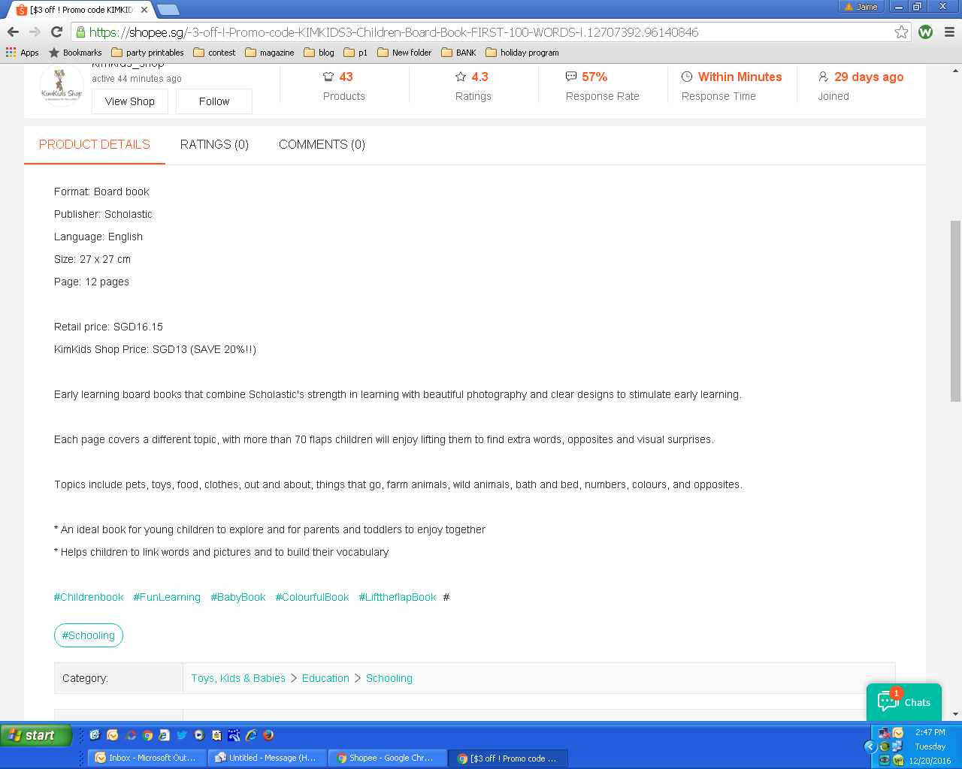
Task: Open the blog bookmark folder
Action: (319, 53)
